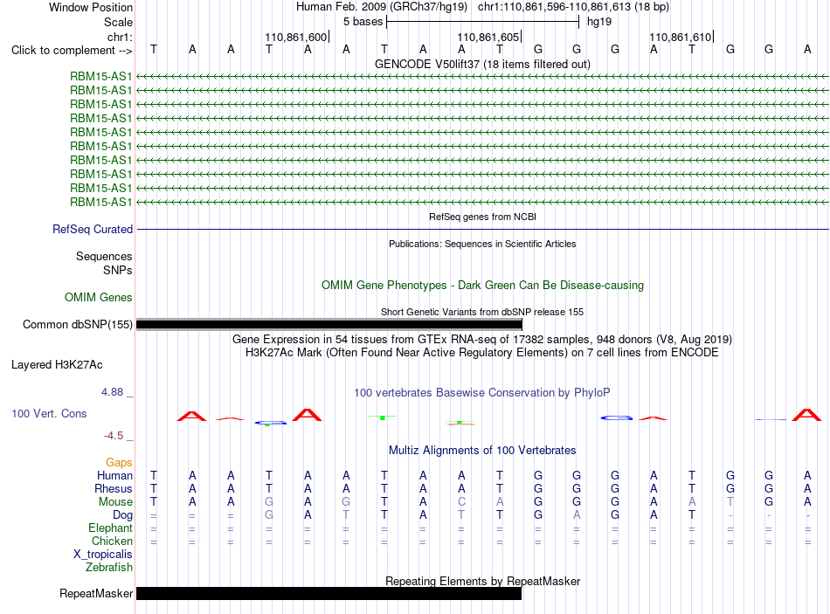Click 'Multiz Alignments of 100 Vertebrates' title

[482, 450]
